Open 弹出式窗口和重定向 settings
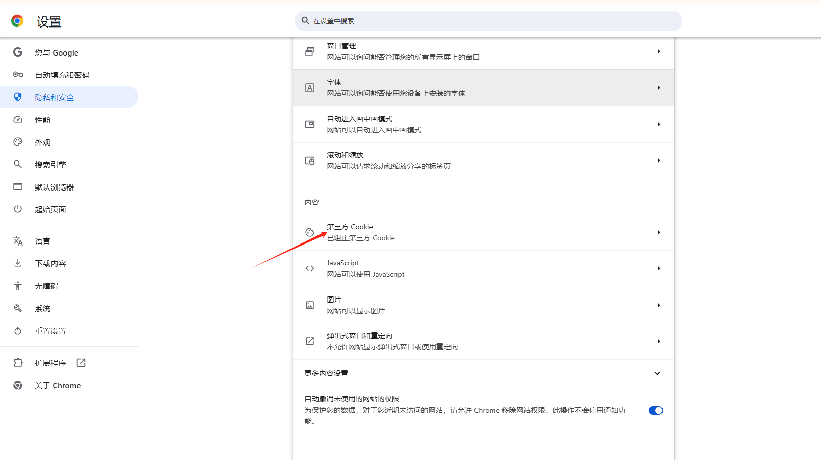Image resolution: width=821 pixels, height=460 pixels. (484, 341)
